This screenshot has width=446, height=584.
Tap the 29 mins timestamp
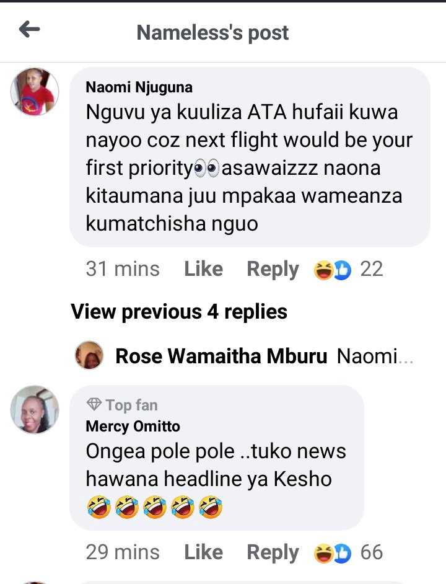123,552
